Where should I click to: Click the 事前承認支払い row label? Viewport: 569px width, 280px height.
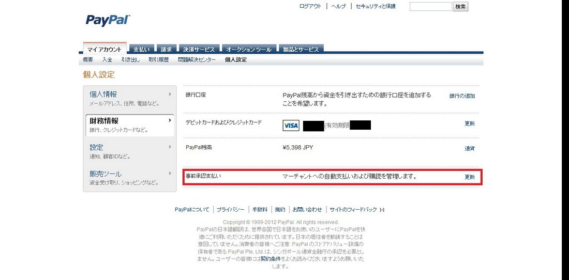[203, 176]
